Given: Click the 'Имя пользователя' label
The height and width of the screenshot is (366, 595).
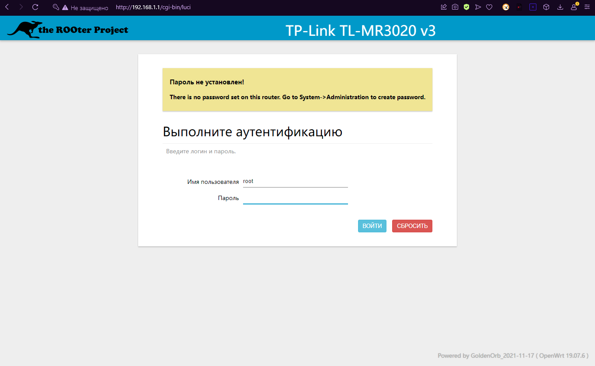Looking at the screenshot, I should click(x=213, y=182).
